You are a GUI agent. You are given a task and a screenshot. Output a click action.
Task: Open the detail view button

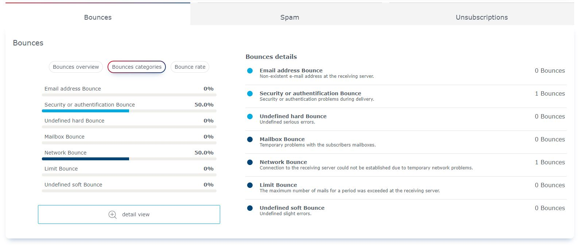129,214
